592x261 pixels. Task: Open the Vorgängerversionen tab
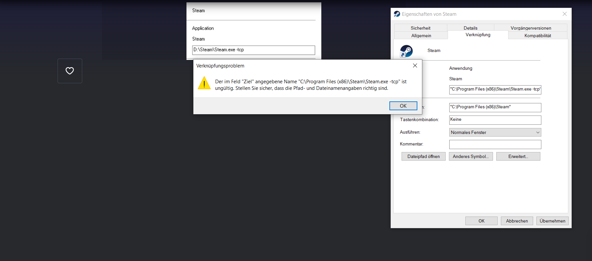click(x=530, y=28)
